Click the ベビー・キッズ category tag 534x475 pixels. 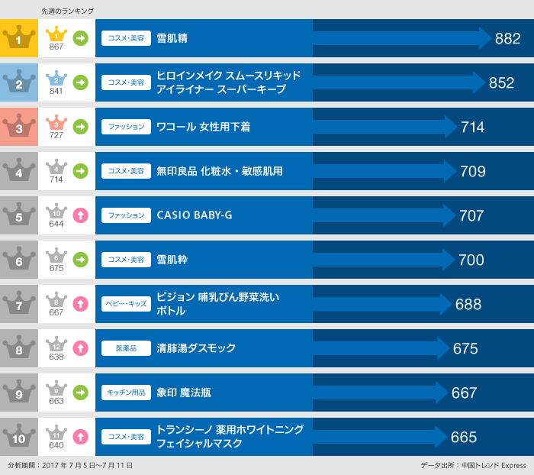pos(126,304)
